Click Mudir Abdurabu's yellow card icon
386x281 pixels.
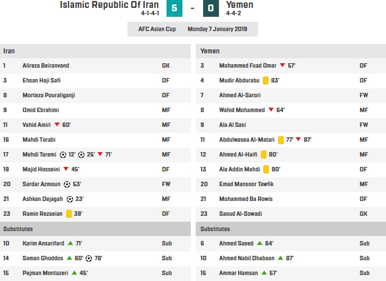pos(265,80)
